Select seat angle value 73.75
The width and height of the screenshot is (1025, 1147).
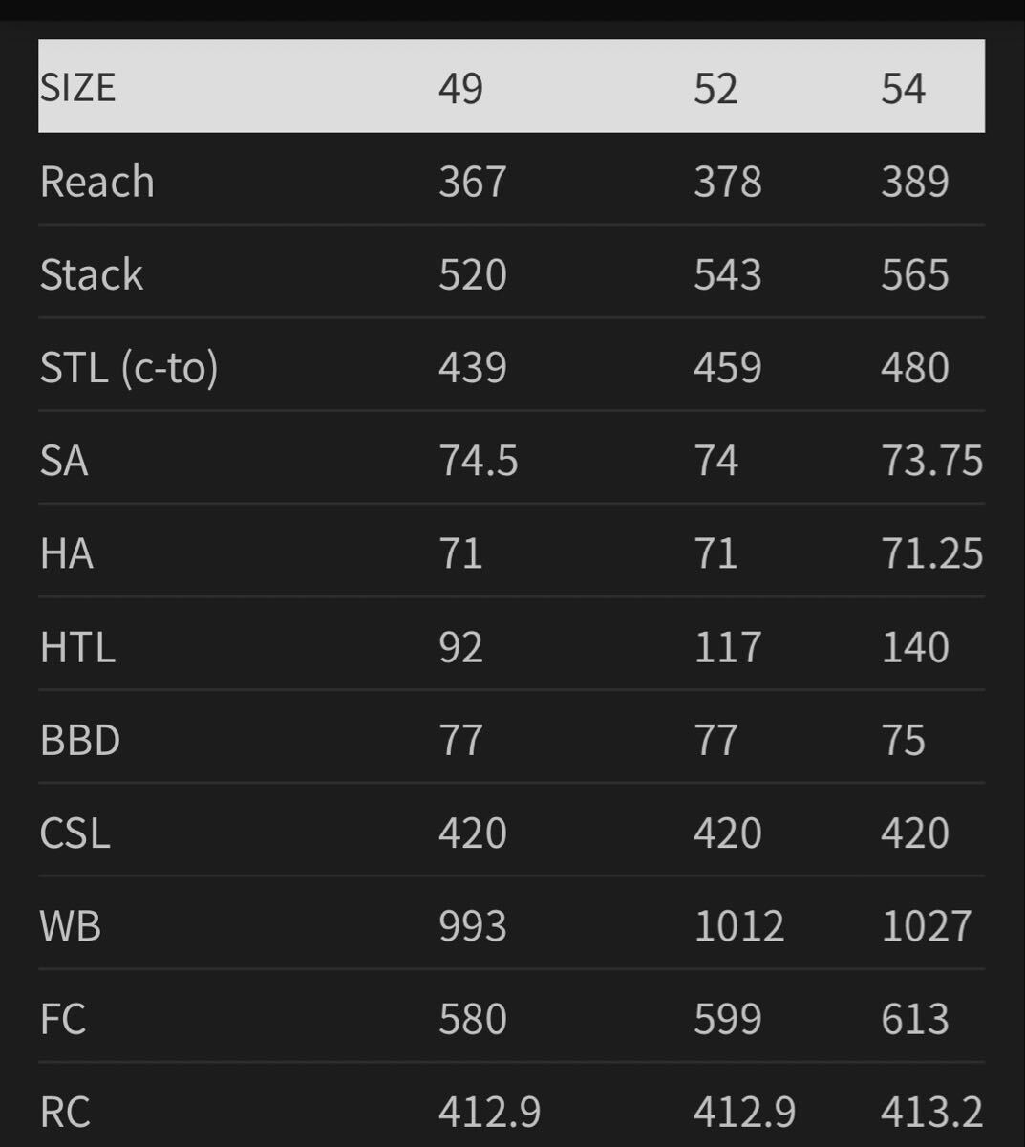[x=931, y=461]
